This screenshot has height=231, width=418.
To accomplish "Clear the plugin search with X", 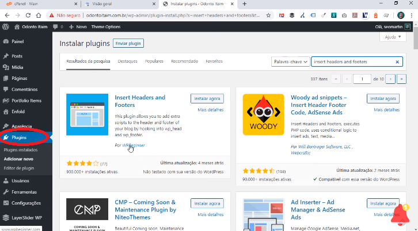I will pos(397,61).
